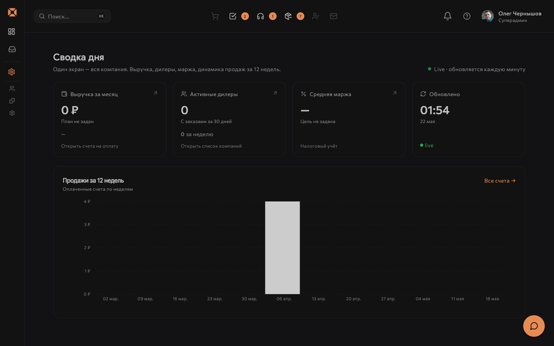Click the '4 ₽' y-axis label
The width and height of the screenshot is (554, 346).
click(x=87, y=201)
